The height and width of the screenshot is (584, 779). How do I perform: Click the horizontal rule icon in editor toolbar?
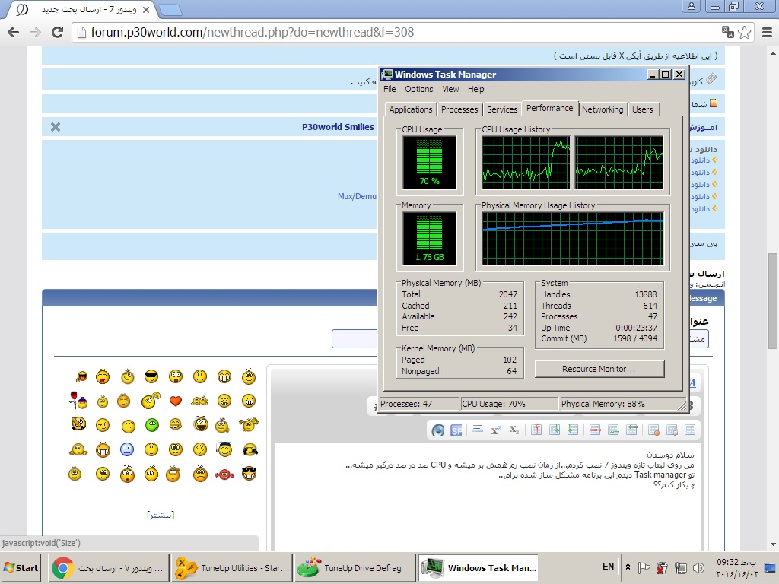tap(478, 430)
